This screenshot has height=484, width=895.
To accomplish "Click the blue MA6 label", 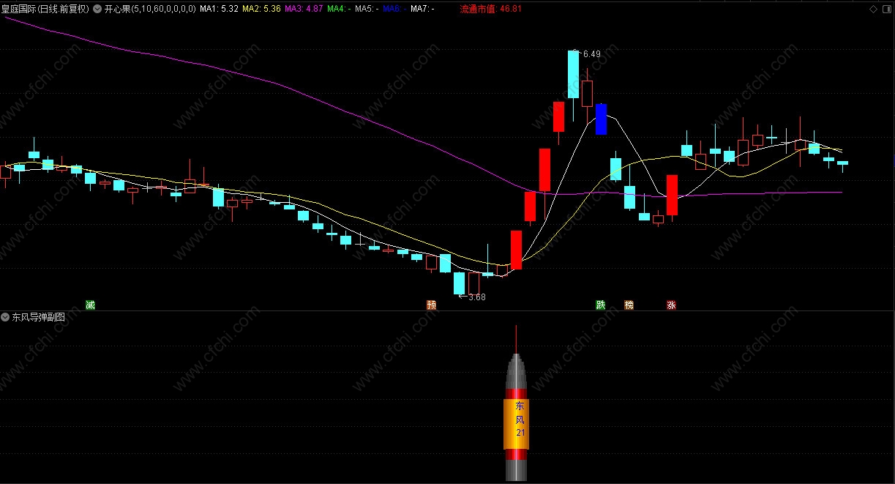I will coord(394,9).
